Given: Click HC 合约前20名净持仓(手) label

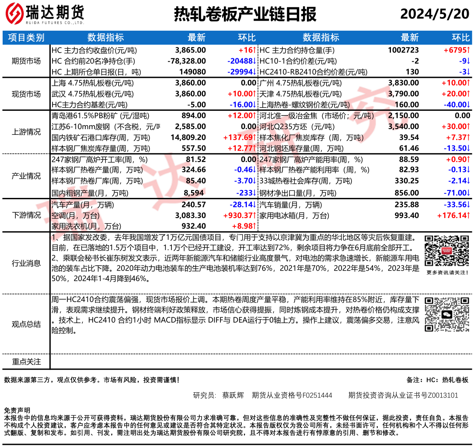Looking at the screenshot, I should (93, 61).
